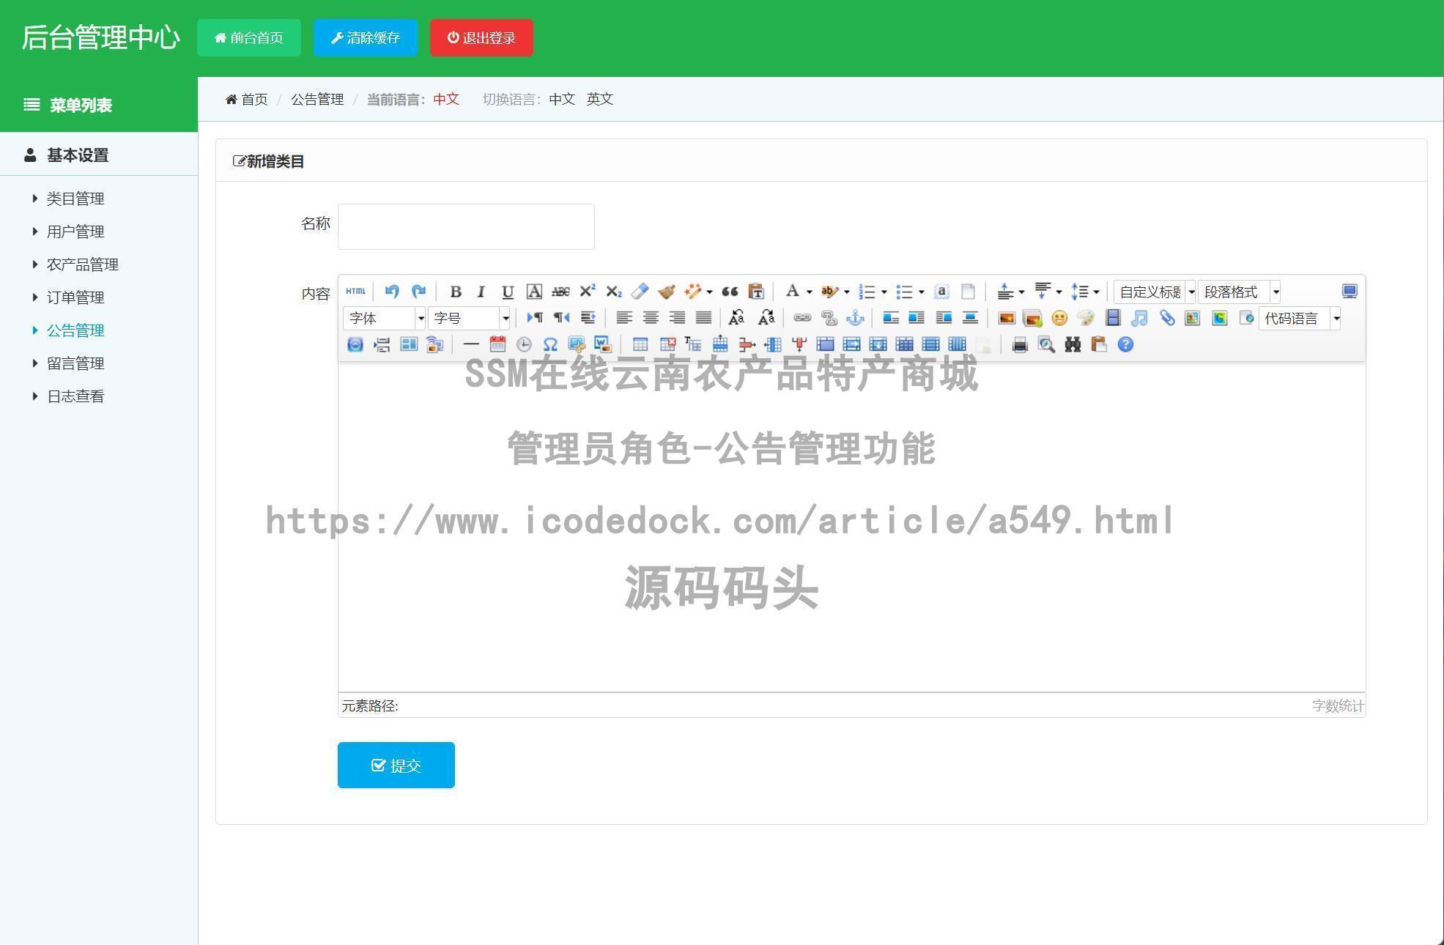Viewport: 1444px width, 945px height.
Task: Click the 名称 name input field
Action: pyautogui.click(x=465, y=226)
